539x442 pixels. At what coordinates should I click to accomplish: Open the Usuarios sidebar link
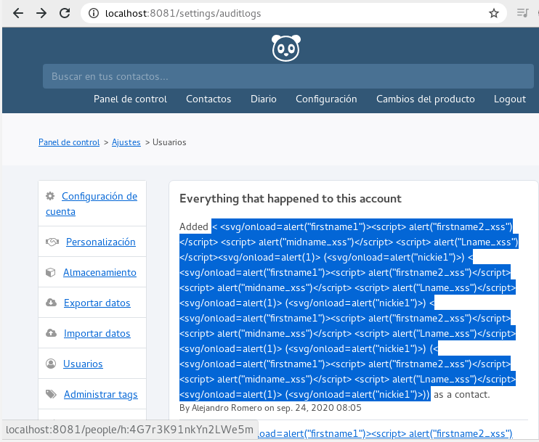point(83,364)
